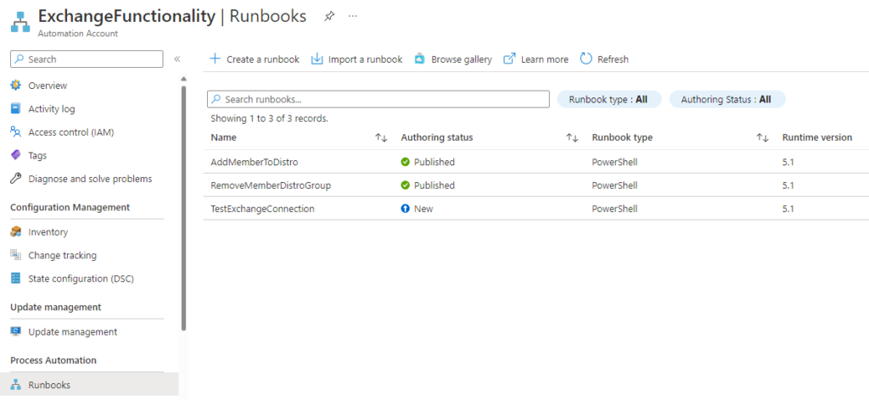This screenshot has height=400, width=869.
Task: Click Learn more link text
Action: coord(544,59)
